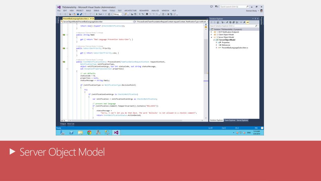Viewport: 321px width, 181px height.
Task: Click Solution Explorer View Code icon
Action: tap(241, 22)
